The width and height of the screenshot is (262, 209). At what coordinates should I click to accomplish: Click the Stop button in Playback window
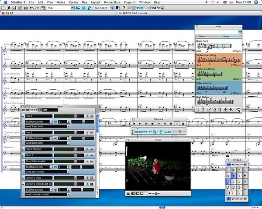point(152,124)
